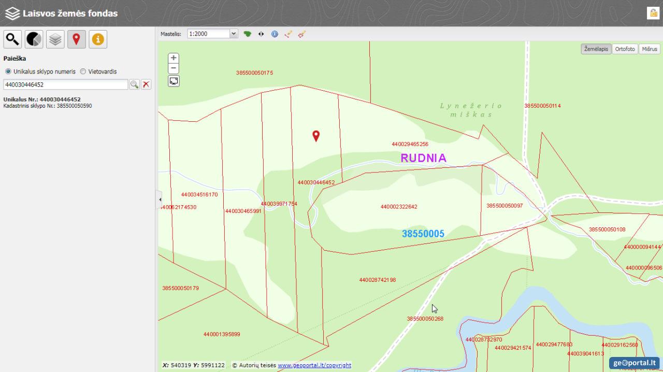The image size is (663, 372).
Task: Switch to Ortofoto map view
Action: [625, 49]
